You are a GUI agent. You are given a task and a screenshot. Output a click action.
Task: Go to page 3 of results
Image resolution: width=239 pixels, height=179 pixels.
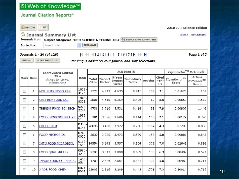point(108,54)
